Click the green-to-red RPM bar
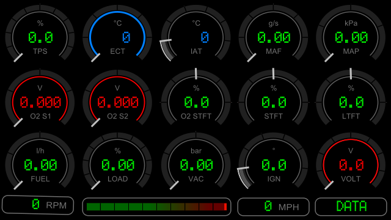391x220 pixels. click(156, 207)
